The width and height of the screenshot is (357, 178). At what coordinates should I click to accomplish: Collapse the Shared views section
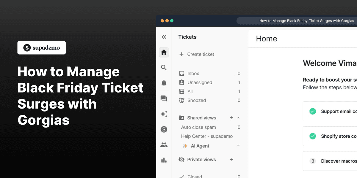(x=238, y=117)
